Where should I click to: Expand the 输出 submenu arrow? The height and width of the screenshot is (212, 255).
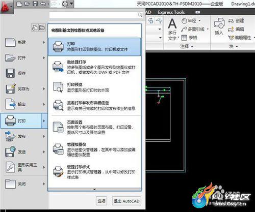coord(44,104)
